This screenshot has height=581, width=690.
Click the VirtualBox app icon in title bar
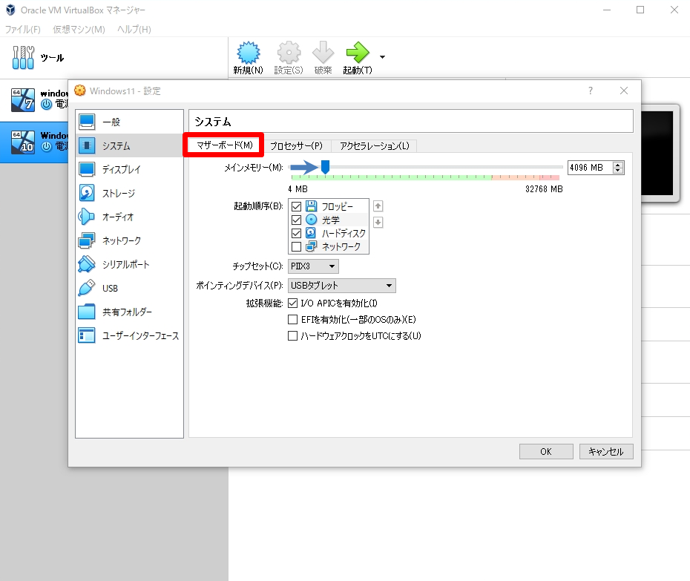(10, 10)
